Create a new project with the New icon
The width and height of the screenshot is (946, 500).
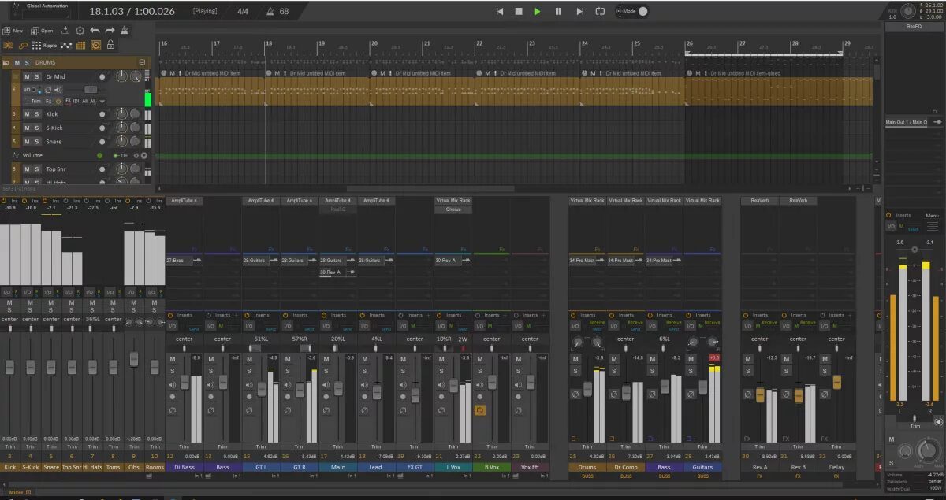tap(13, 31)
